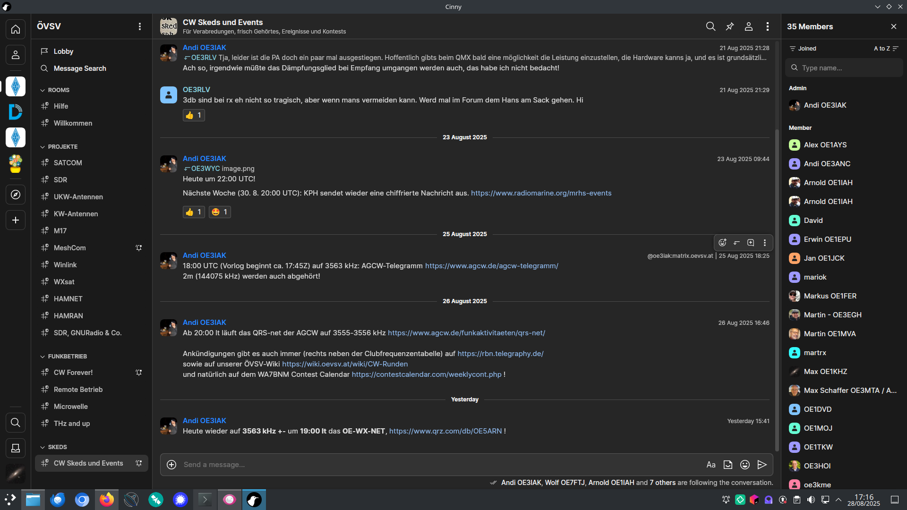Add reaction to hovered message

coord(722,243)
